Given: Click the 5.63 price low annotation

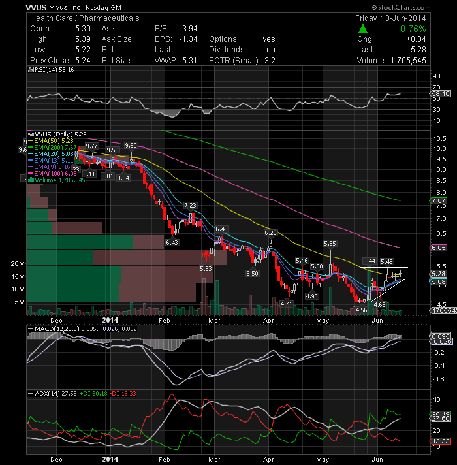Looking at the screenshot, I should coord(206,268).
